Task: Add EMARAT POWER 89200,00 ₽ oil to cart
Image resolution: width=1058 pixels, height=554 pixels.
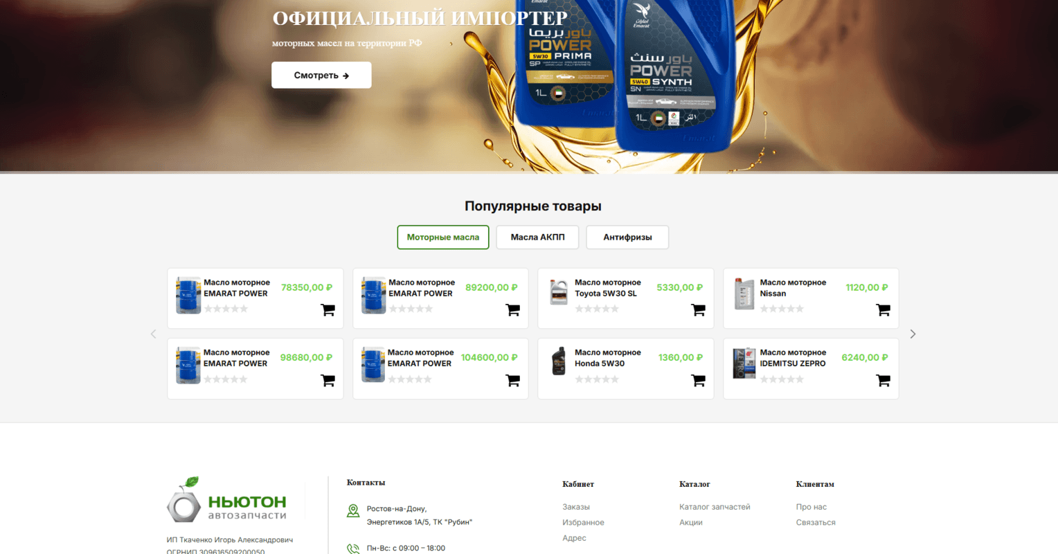Action: click(x=513, y=310)
